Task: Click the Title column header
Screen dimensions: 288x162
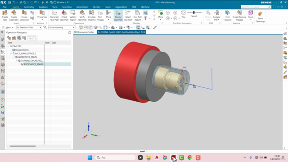Action: click(x=10, y=43)
